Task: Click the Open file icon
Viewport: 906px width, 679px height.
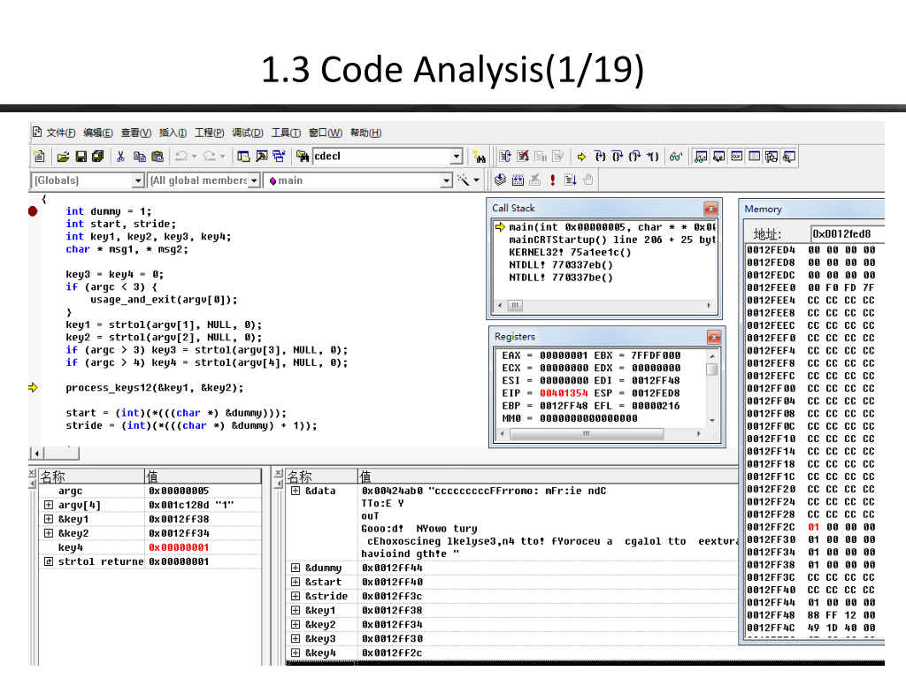Action: coord(63,156)
